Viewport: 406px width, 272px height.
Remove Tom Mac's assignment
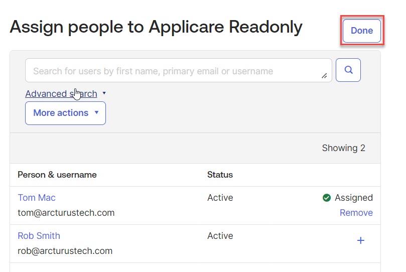coord(356,213)
